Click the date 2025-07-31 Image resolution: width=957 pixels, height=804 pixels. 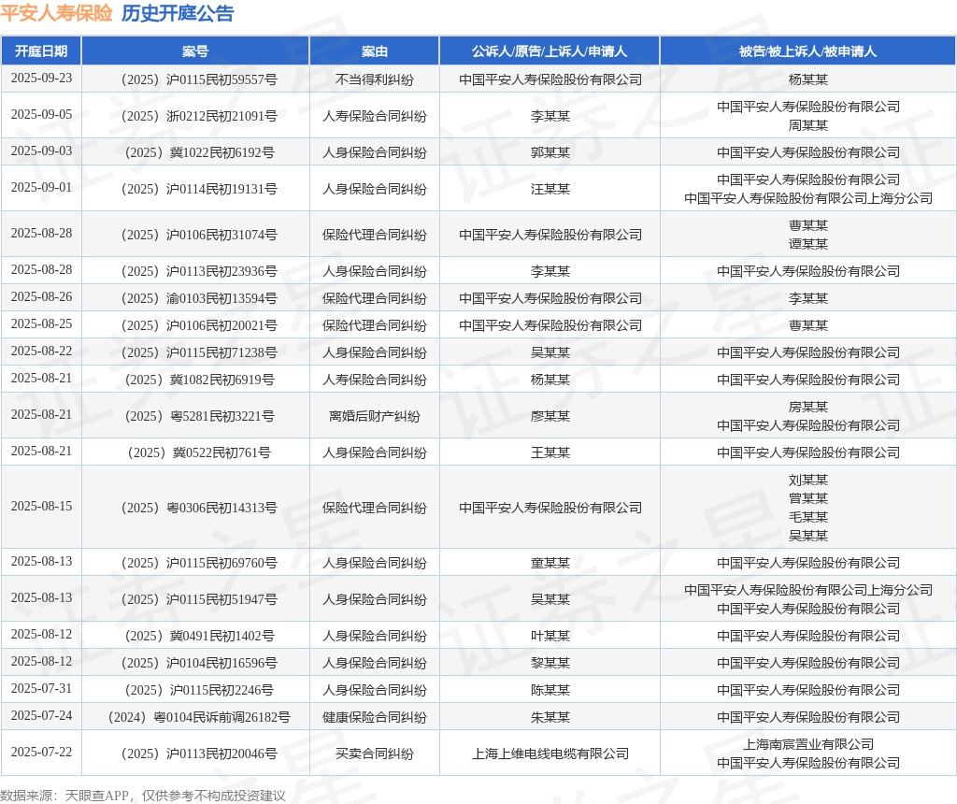coord(41,689)
